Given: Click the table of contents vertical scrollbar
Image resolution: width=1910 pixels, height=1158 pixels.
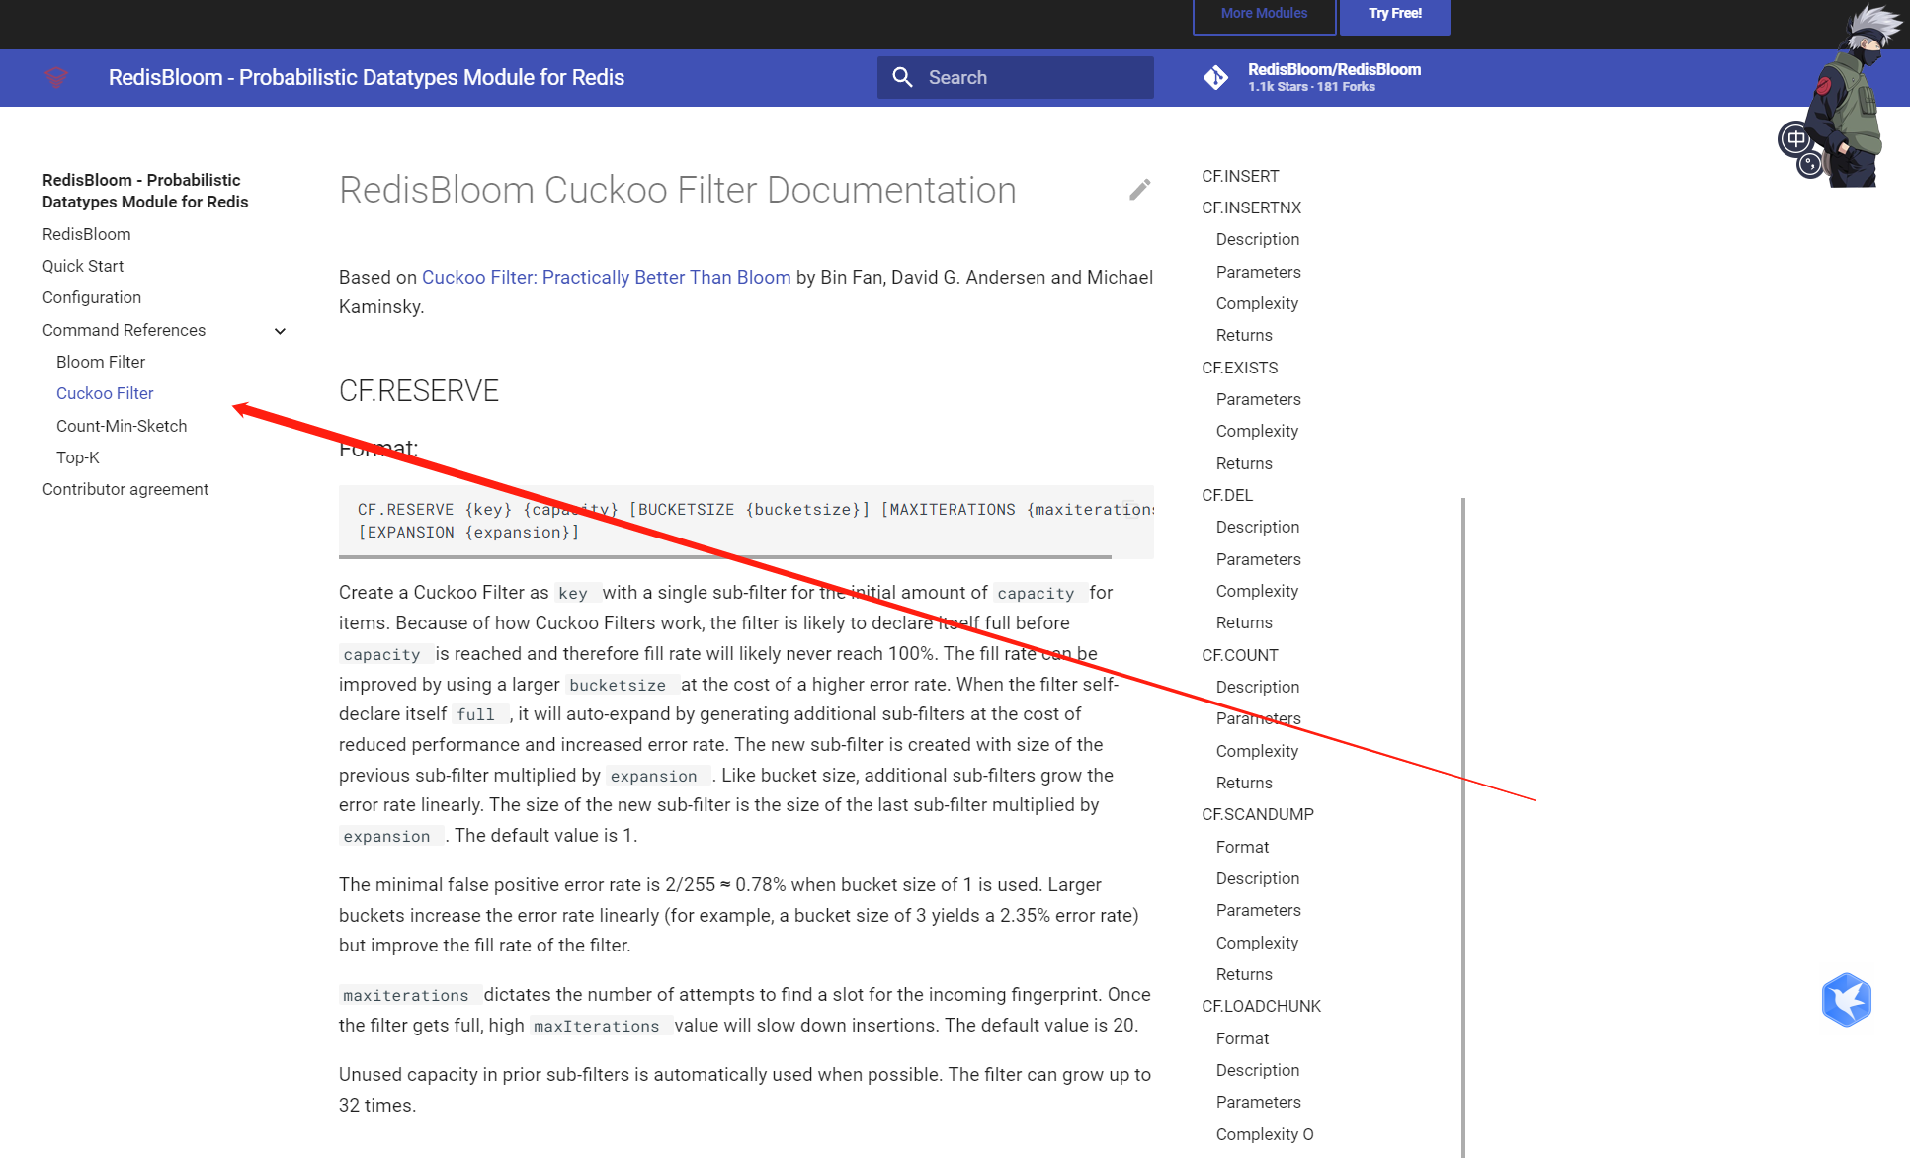Looking at the screenshot, I should pyautogui.click(x=1462, y=827).
